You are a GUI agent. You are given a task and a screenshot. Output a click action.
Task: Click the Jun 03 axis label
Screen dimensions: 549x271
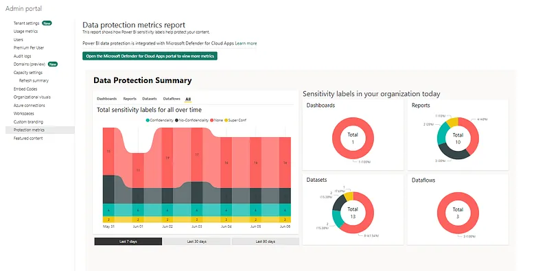coord(197,226)
